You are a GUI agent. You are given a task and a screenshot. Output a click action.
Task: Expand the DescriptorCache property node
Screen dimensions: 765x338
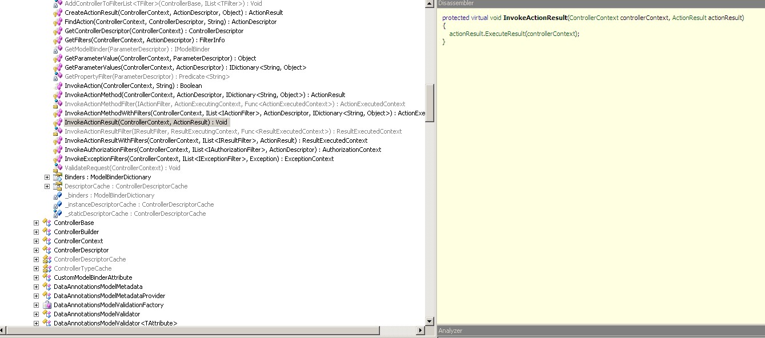pos(47,186)
